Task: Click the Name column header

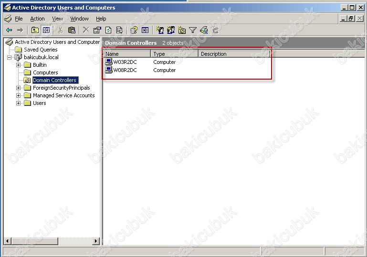Action: click(x=126, y=54)
